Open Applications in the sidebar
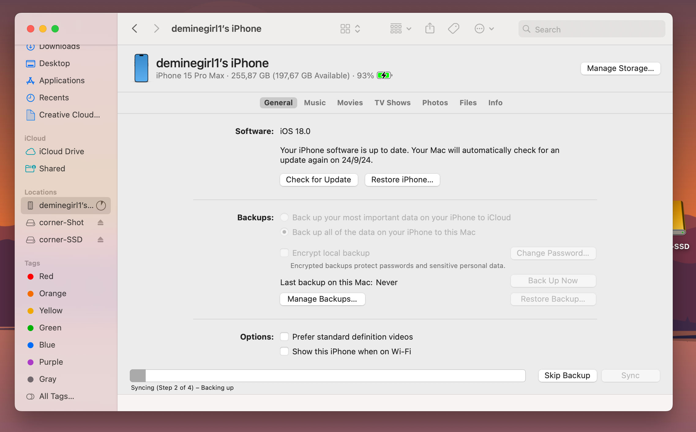Screen dimensions: 696x432 pyautogui.click(x=66, y=80)
